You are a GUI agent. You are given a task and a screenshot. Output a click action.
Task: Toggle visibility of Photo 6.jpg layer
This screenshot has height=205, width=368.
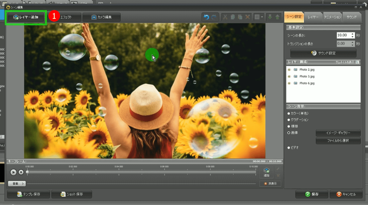289,83
